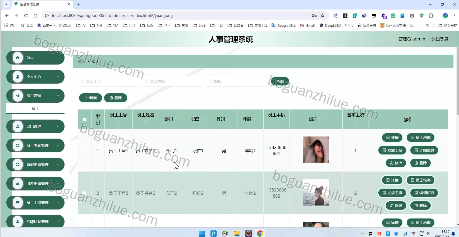Open the Windows Start menu
459x237 pixels.
point(202,234)
